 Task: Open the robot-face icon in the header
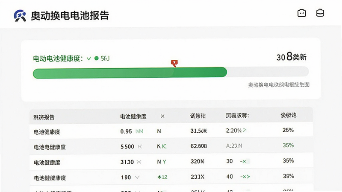302,13
